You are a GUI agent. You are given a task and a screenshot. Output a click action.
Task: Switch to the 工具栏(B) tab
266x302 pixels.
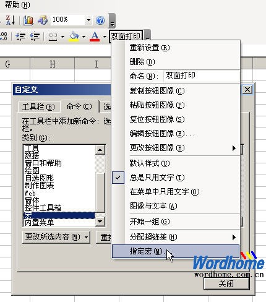click(x=39, y=107)
